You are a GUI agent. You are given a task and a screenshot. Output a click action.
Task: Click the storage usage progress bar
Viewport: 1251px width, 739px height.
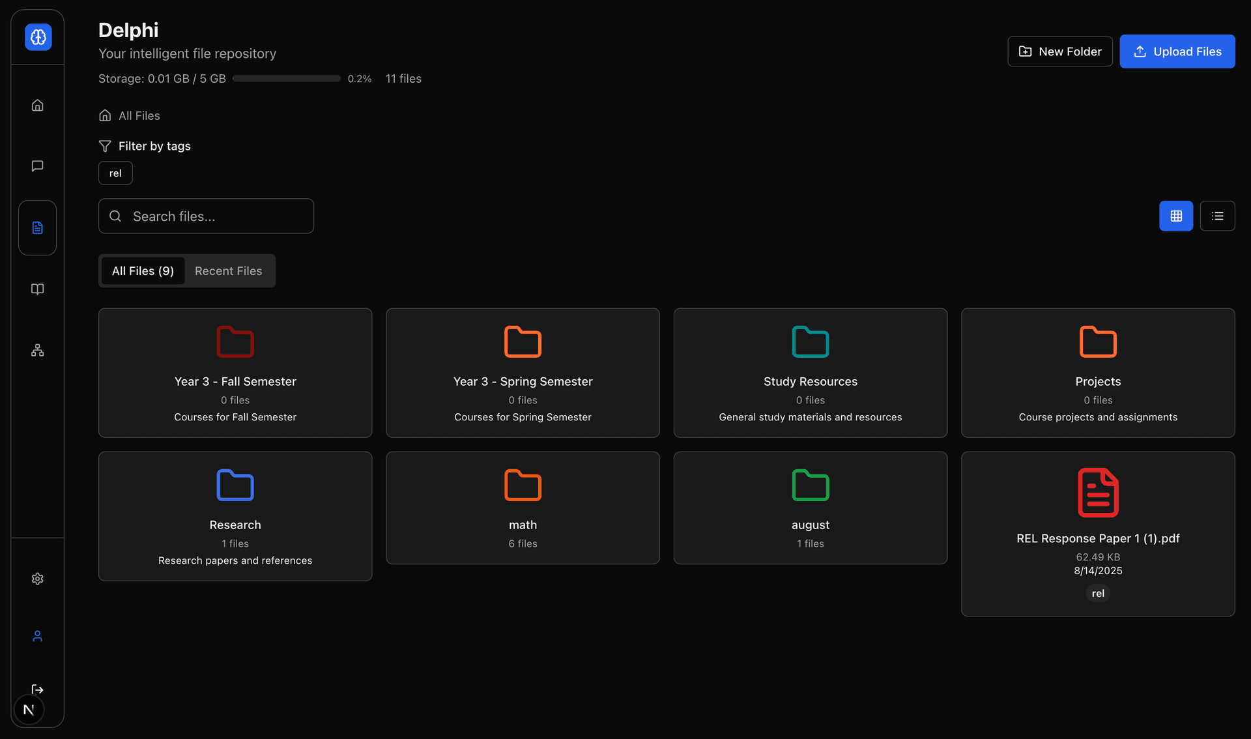coord(286,79)
